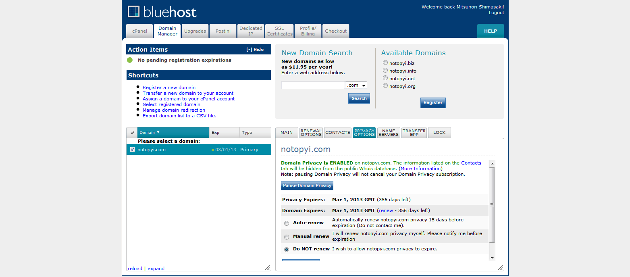Open the TRANSFER EPP tab

414,133
